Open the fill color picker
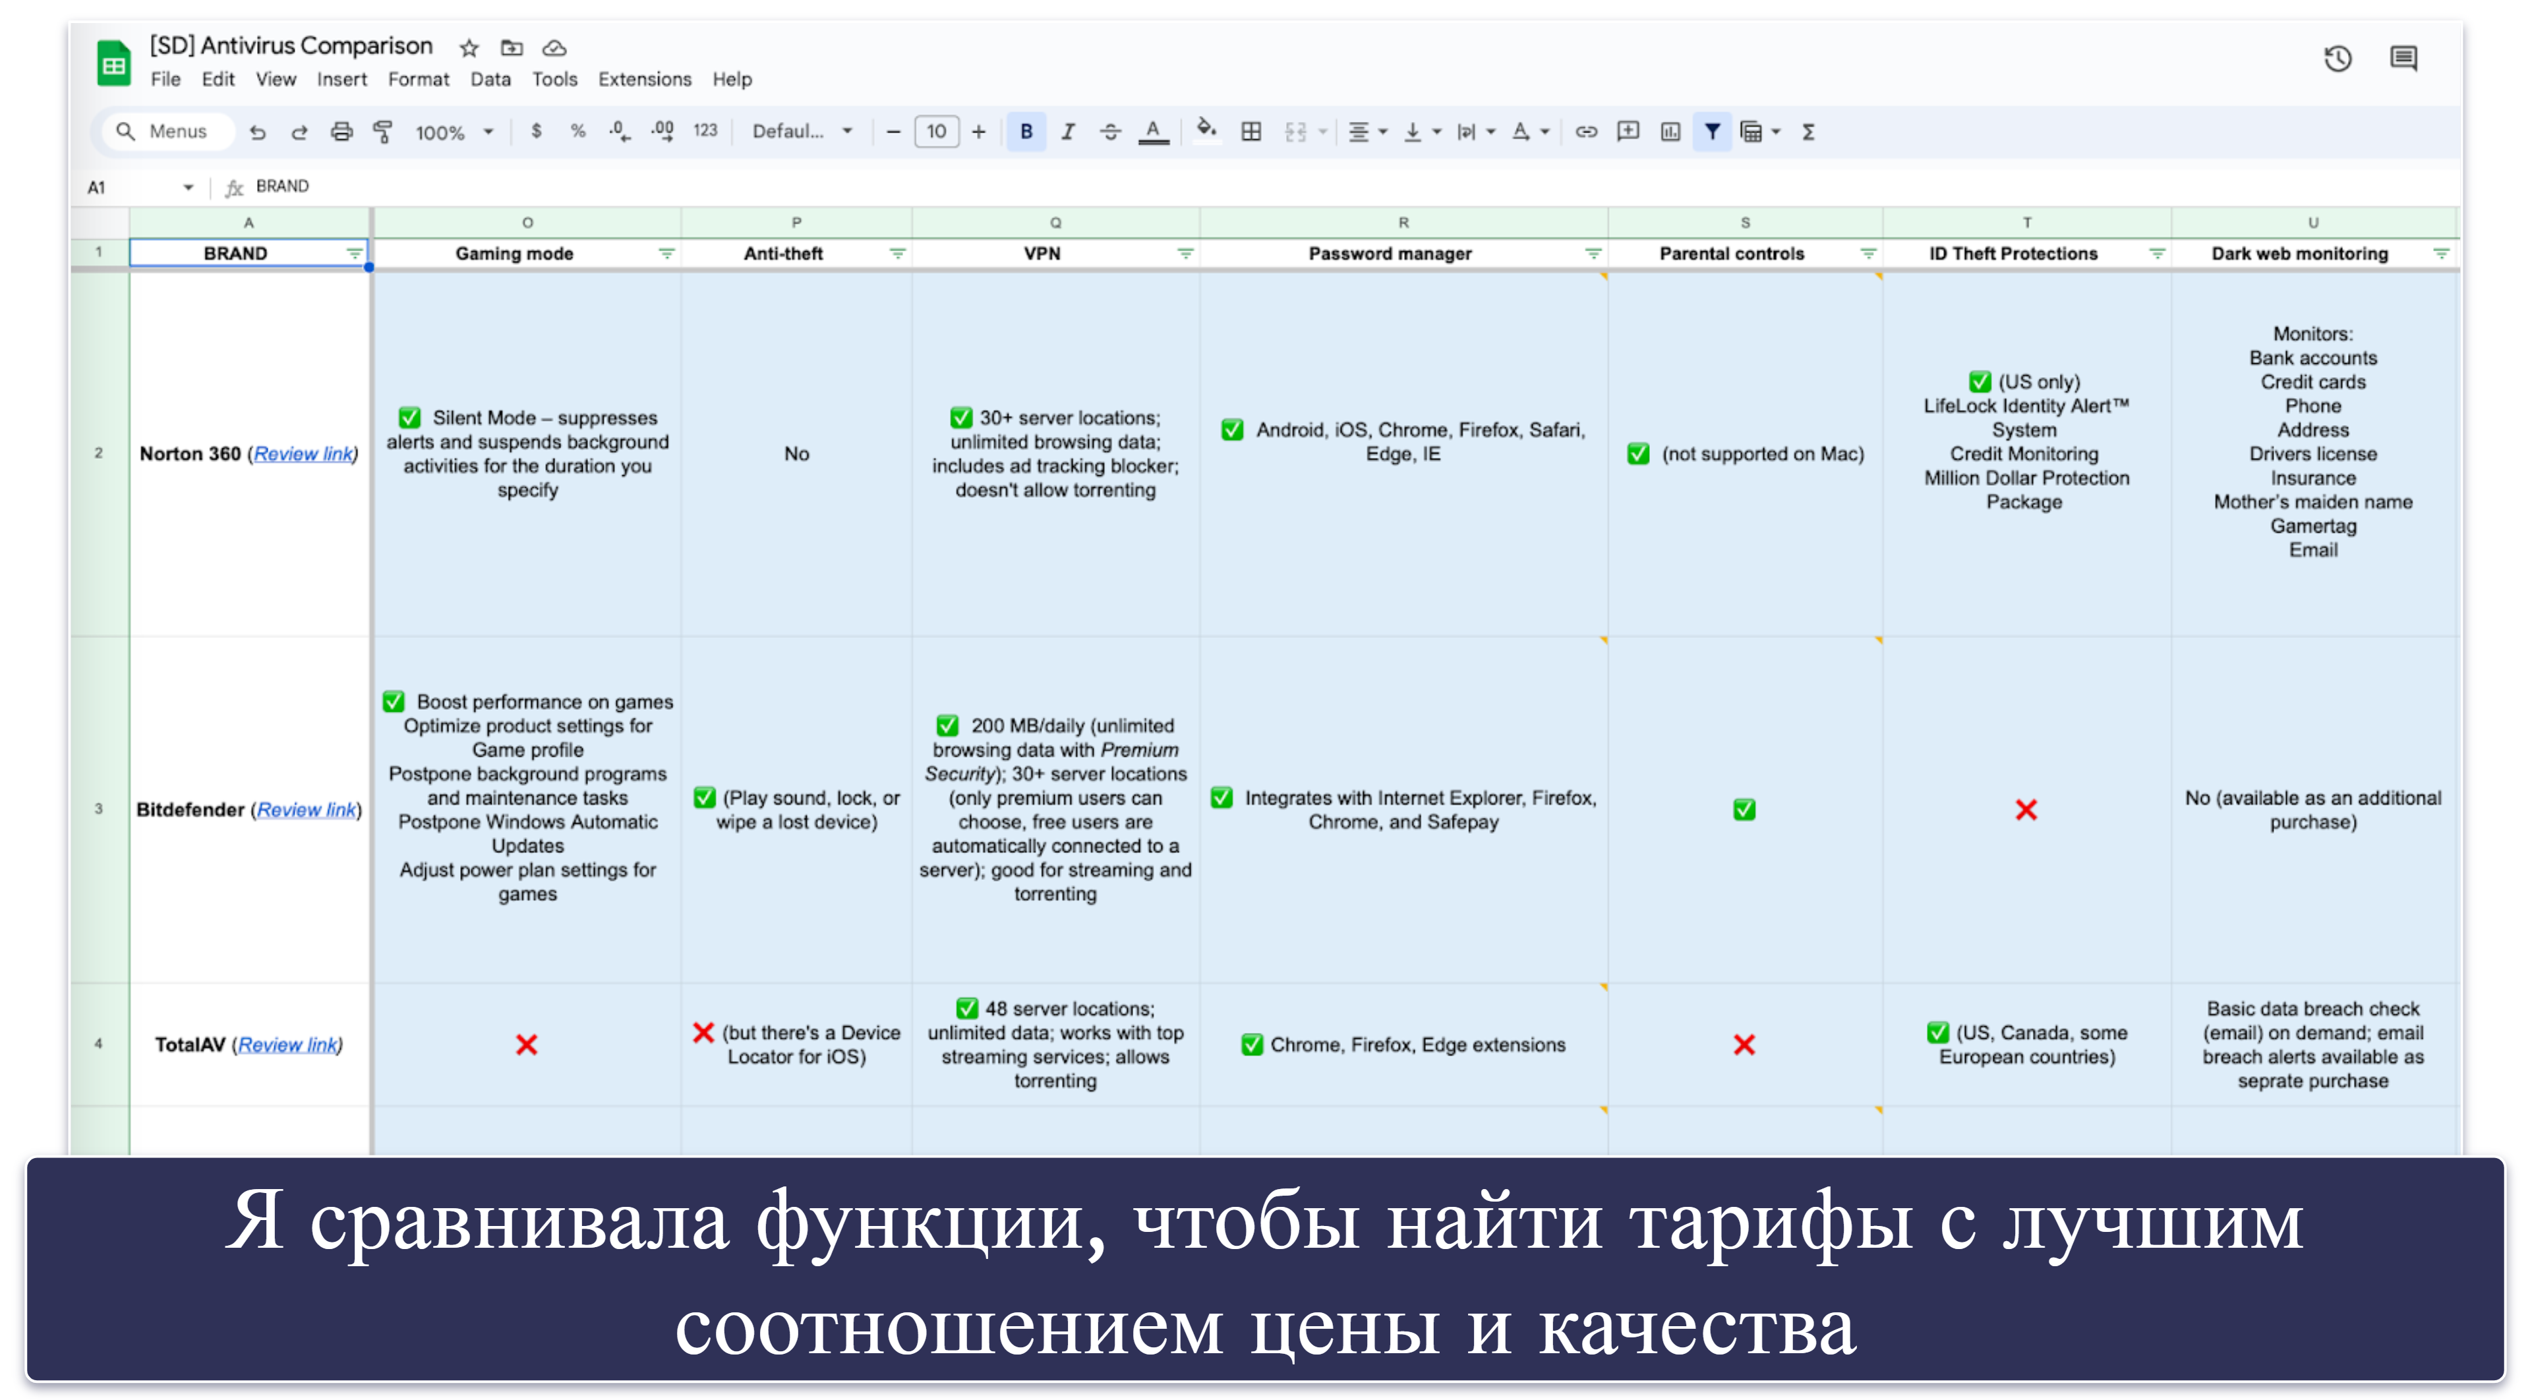Screen dimensions: 2528x1400 coord(1207,131)
